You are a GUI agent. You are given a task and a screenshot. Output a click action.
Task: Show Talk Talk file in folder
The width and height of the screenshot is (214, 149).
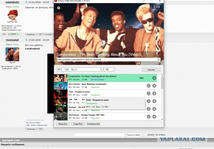pos(148,101)
